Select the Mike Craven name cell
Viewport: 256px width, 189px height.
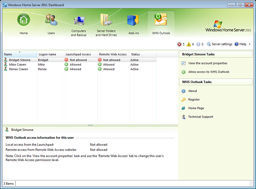coord(18,64)
